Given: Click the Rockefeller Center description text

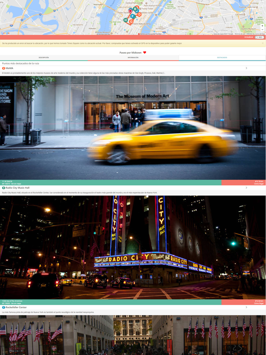Looking at the screenshot, I should [x=48, y=312].
